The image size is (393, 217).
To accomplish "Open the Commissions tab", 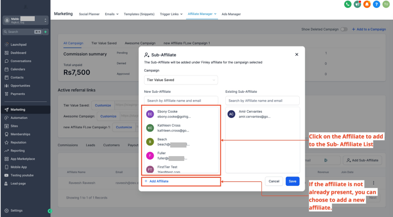I will click(x=68, y=145).
